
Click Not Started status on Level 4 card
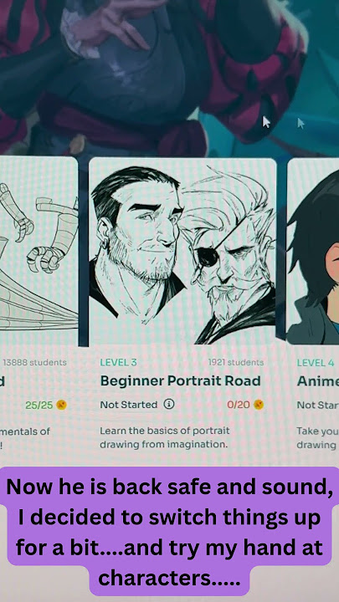pos(318,405)
